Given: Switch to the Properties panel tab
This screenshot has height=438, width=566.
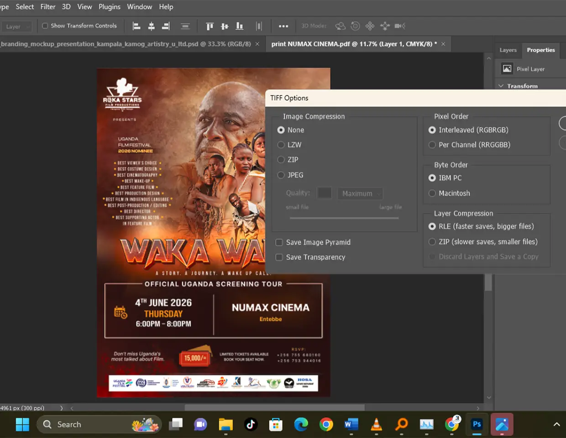Looking at the screenshot, I should (x=541, y=50).
